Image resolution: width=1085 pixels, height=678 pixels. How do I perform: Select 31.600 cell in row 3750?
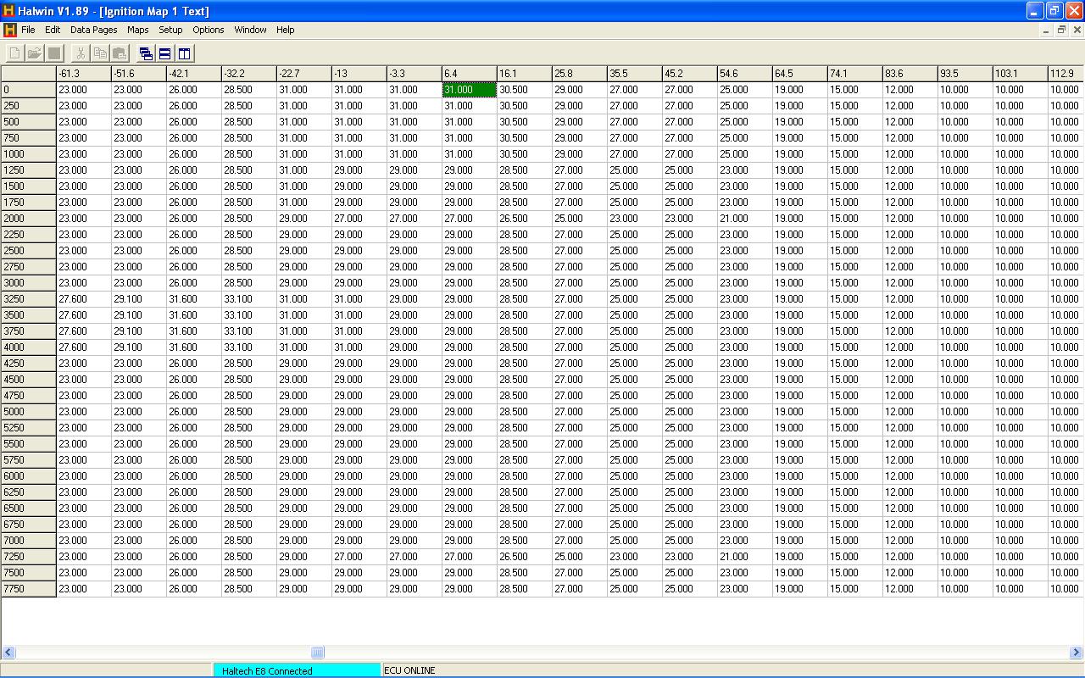click(194, 331)
